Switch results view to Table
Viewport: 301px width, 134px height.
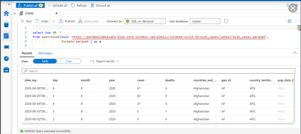click(45, 61)
